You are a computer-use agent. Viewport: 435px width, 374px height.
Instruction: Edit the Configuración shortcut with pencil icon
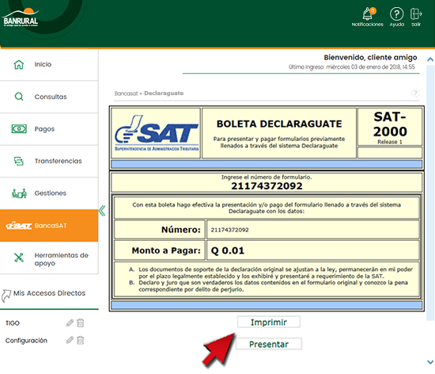(x=70, y=340)
